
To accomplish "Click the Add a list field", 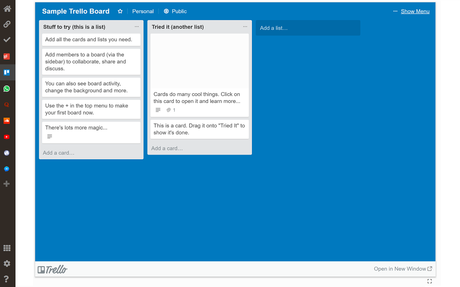I will (x=308, y=28).
